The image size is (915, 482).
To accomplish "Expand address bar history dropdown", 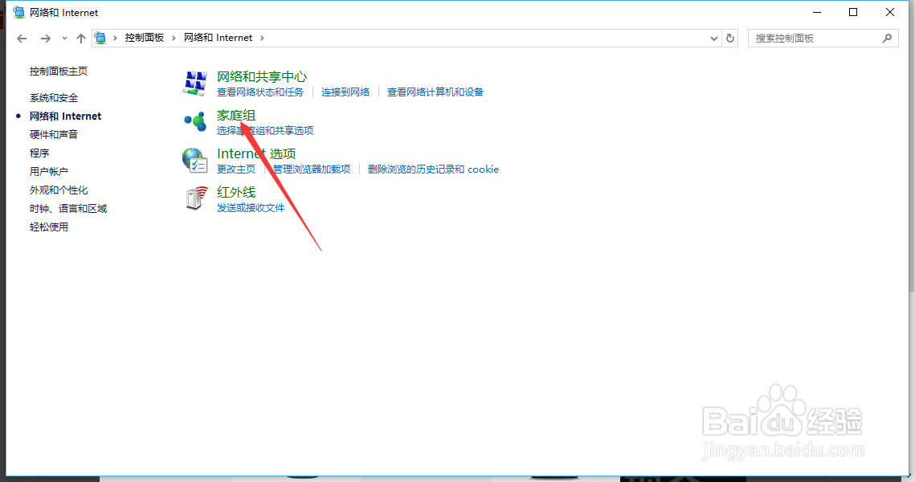I will coord(713,38).
